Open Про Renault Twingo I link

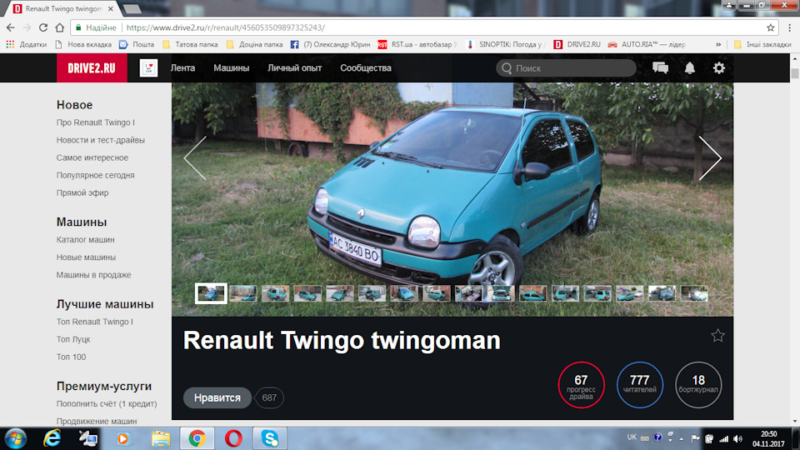(x=95, y=122)
